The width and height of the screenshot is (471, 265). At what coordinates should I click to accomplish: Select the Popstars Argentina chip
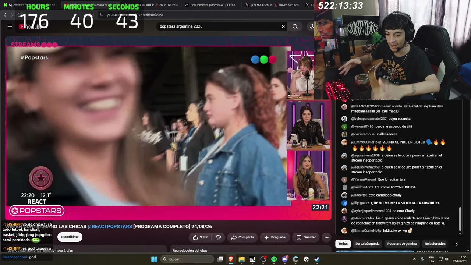coord(402,244)
